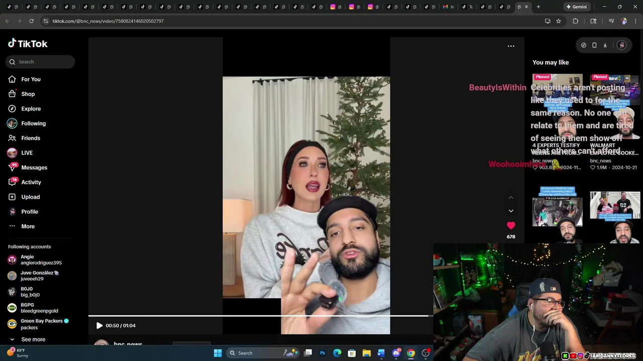Open File Explorer from taskbar
Image resolution: width=643 pixels, height=361 pixels.
pyautogui.click(x=367, y=353)
